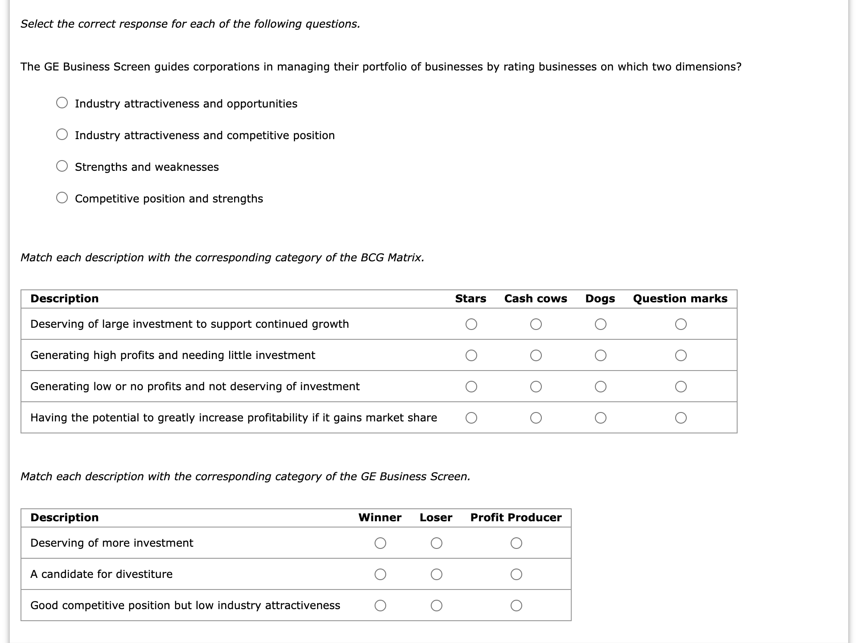Choose "Competitive position and strengths" answer
Screen dimensions: 858x643
pos(62,198)
